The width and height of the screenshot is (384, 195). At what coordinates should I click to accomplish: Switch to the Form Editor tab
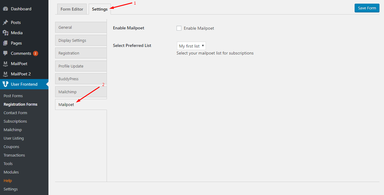point(72,9)
